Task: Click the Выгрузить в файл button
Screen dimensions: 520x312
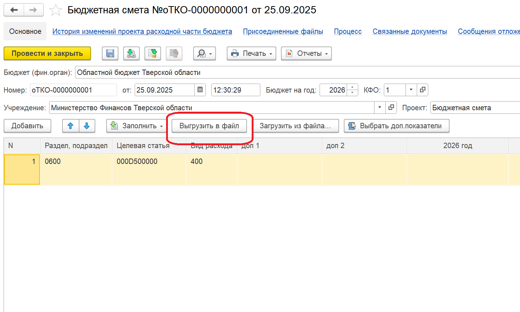Action: 209,126
